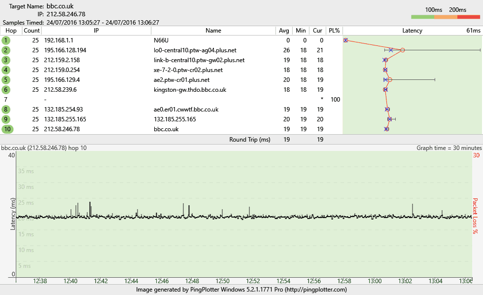Click the hop 8 green badge

click(x=5, y=109)
